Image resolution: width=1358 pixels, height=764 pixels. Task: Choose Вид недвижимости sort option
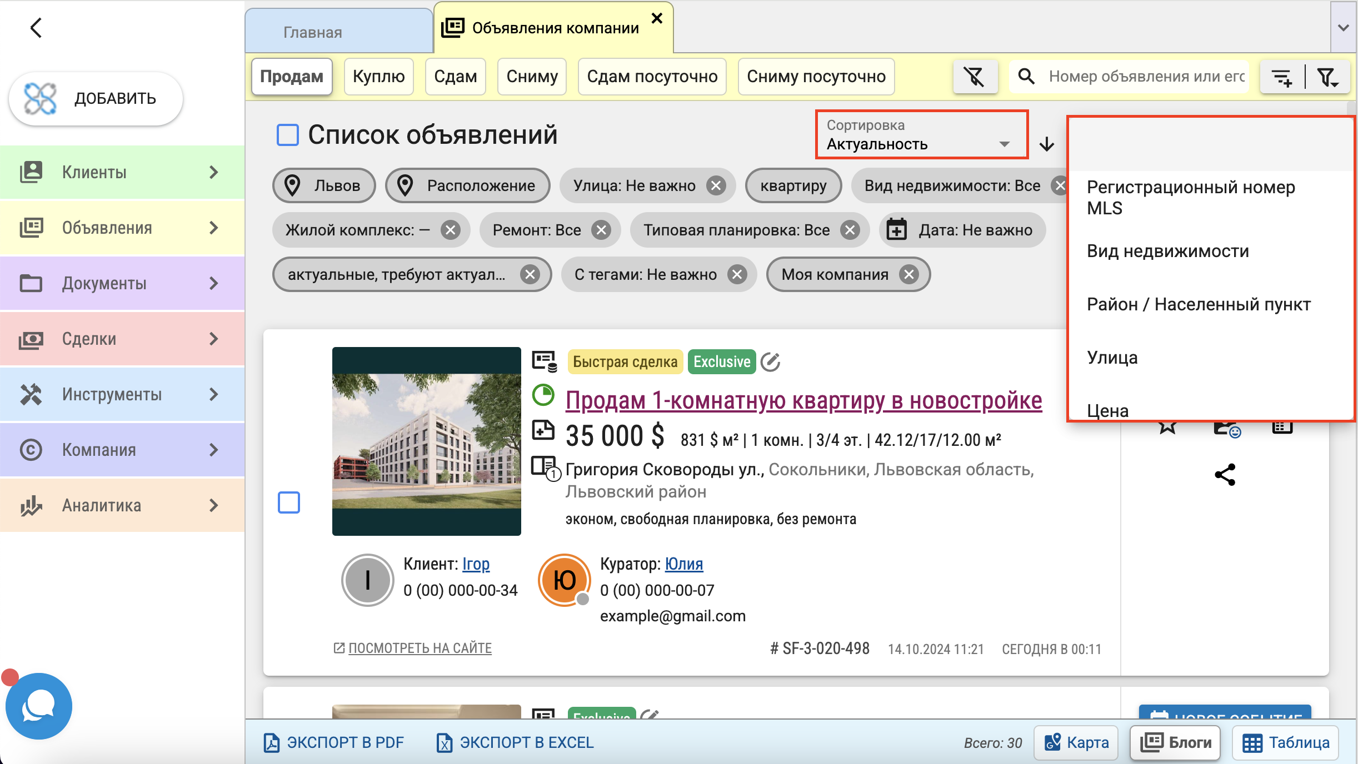tap(1211, 251)
